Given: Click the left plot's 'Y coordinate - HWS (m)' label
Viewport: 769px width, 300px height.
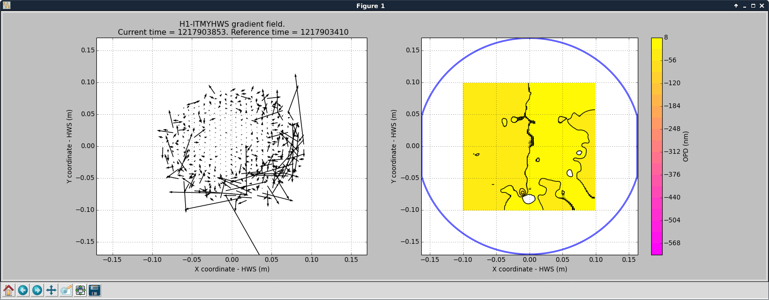Looking at the screenshot, I should pyautogui.click(x=70, y=146).
